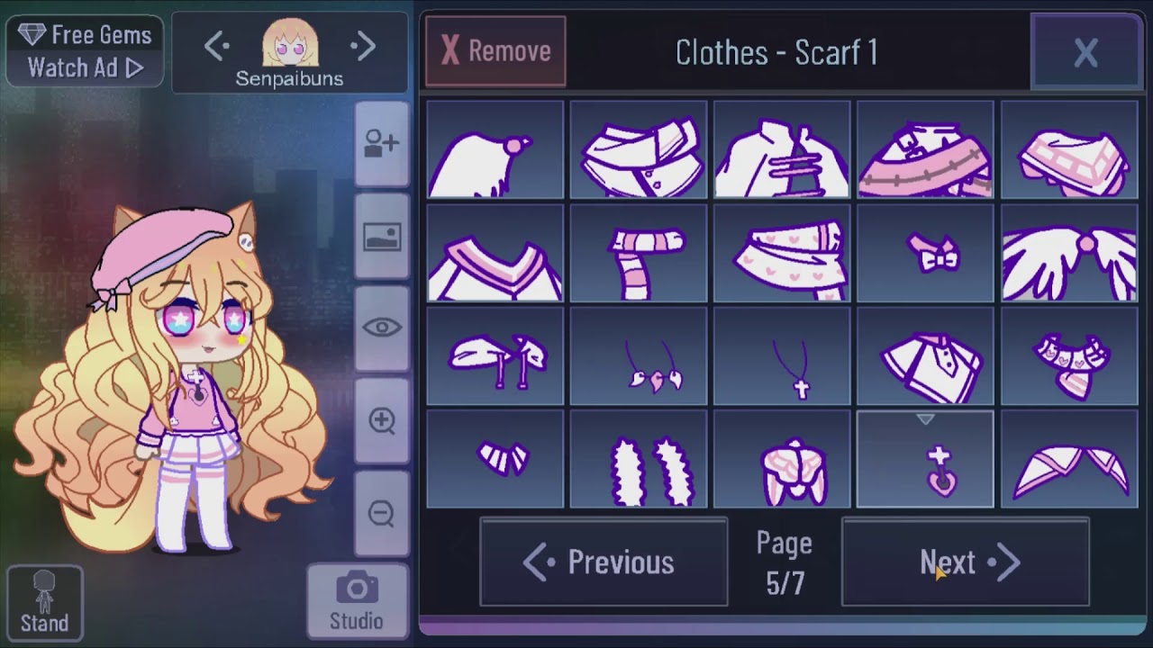The height and width of the screenshot is (648, 1153).
Task: Switch to next character with right arrow
Action: click(363, 47)
